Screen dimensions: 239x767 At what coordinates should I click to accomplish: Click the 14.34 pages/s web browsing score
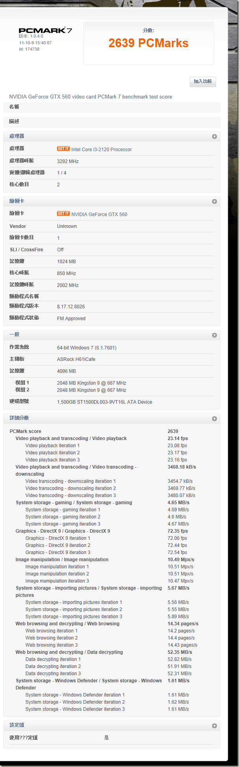(183, 624)
